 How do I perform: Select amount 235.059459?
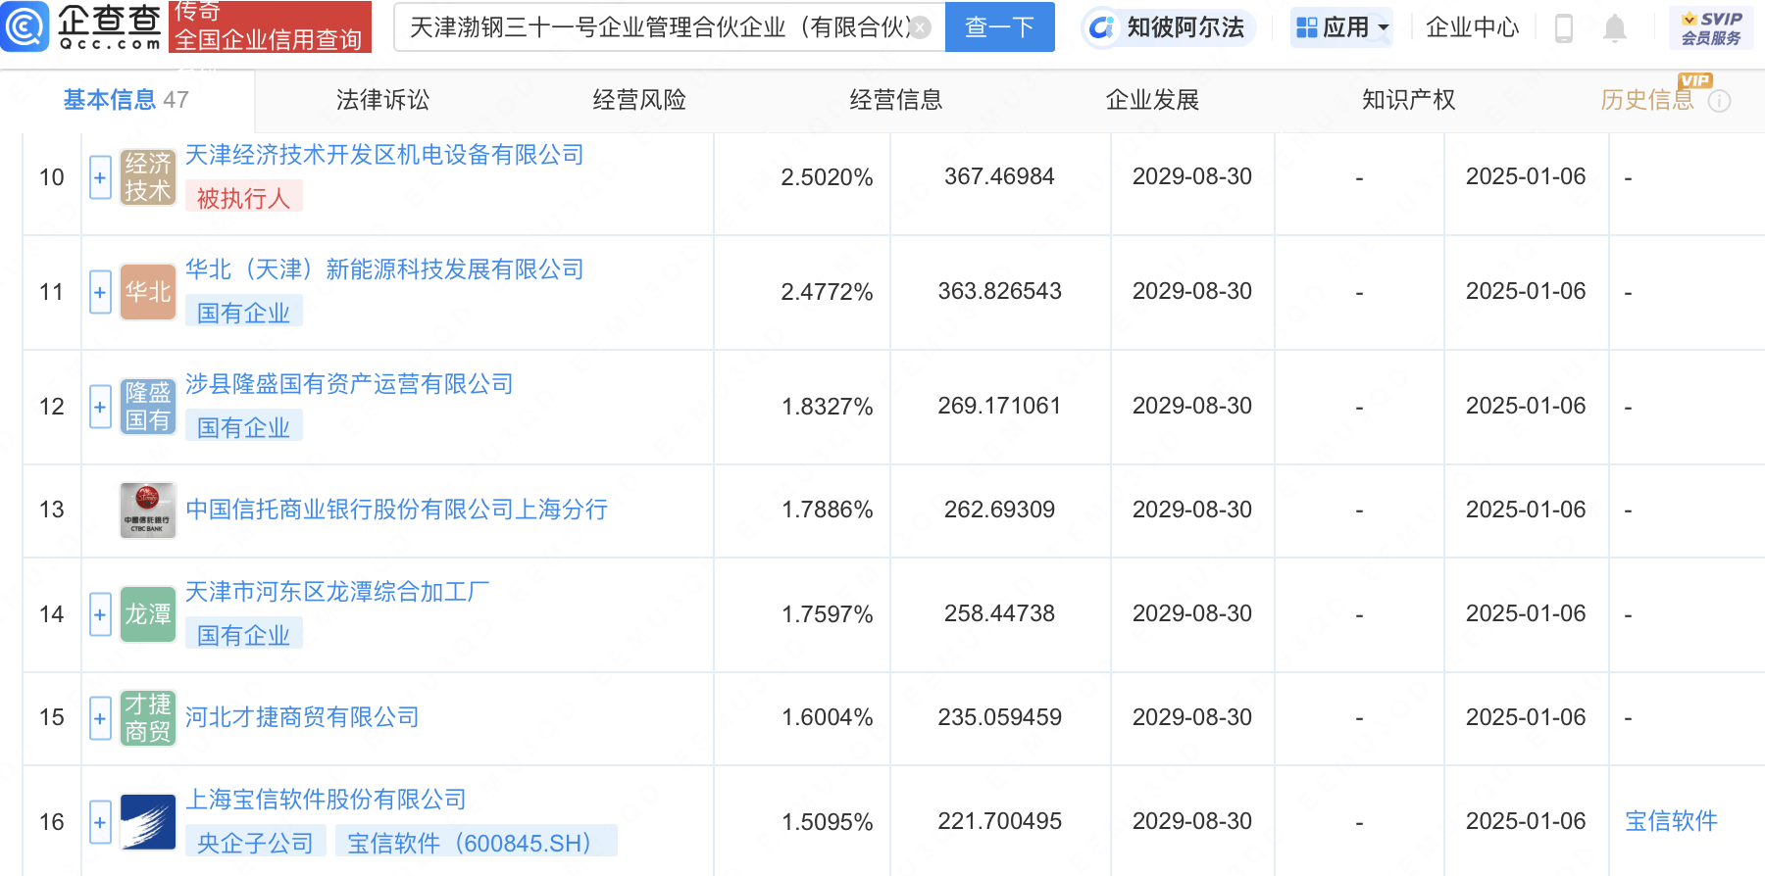(999, 717)
